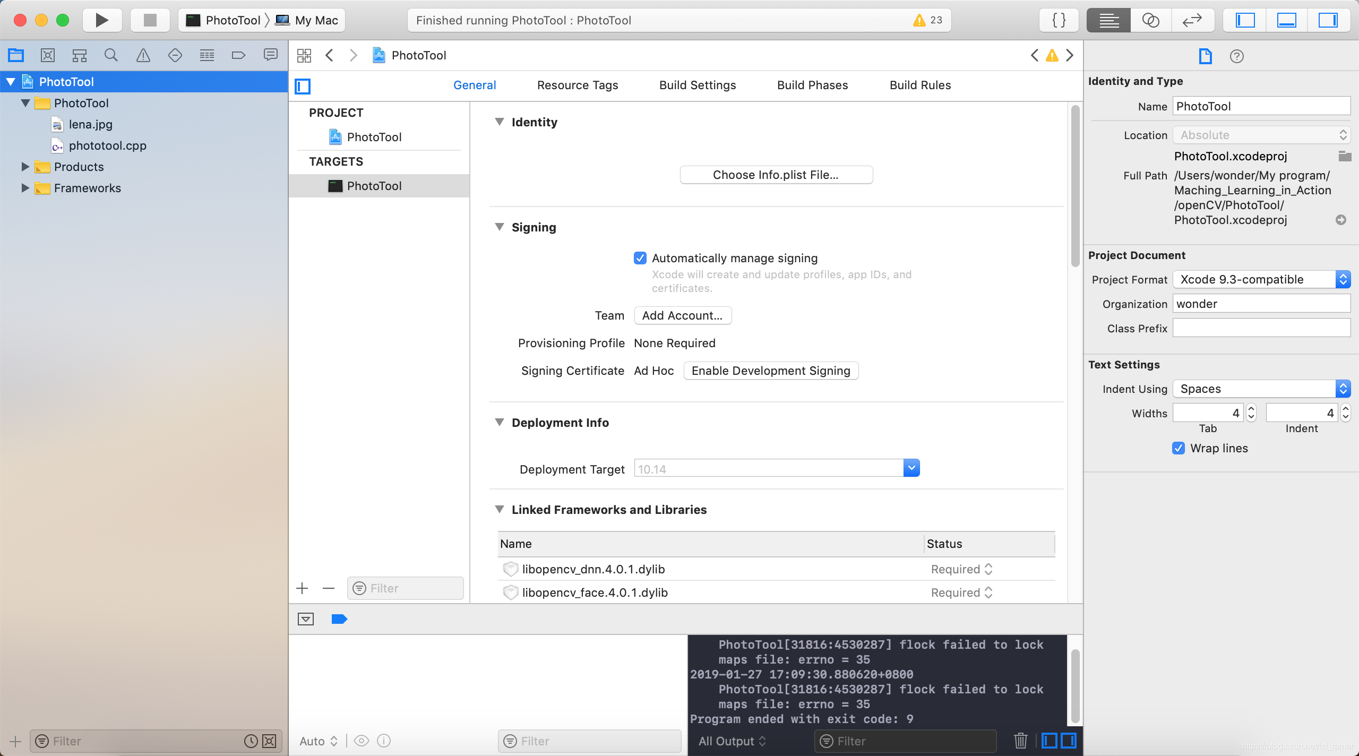
Task: Open the Source Control navigator
Action: click(x=48, y=55)
